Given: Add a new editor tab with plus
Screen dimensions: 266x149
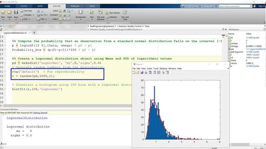Looking at the screenshot, I should 34,33.
